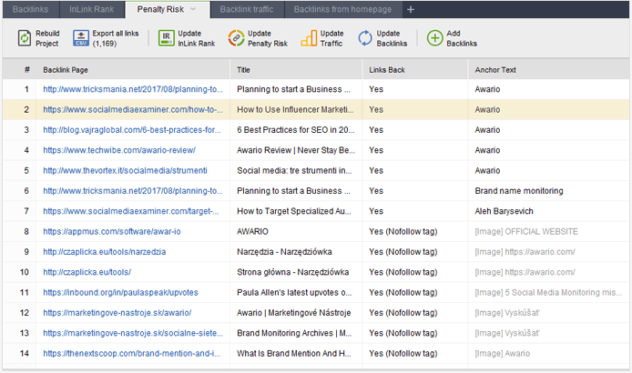This screenshot has height=373, width=632.
Task: Select title 'Awario | Marketingové Nástroje'
Action: tap(294, 313)
